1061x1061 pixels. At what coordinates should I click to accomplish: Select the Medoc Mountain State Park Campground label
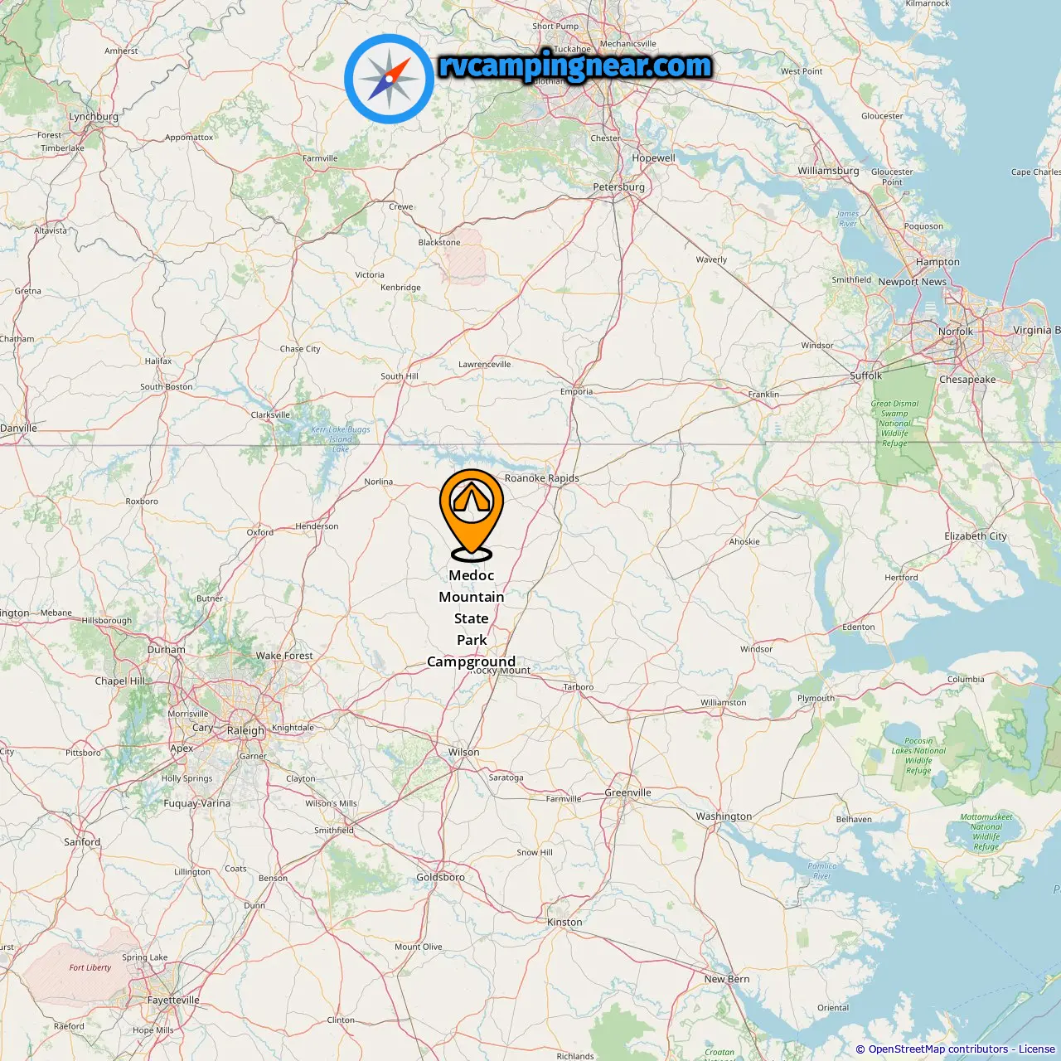(472, 618)
